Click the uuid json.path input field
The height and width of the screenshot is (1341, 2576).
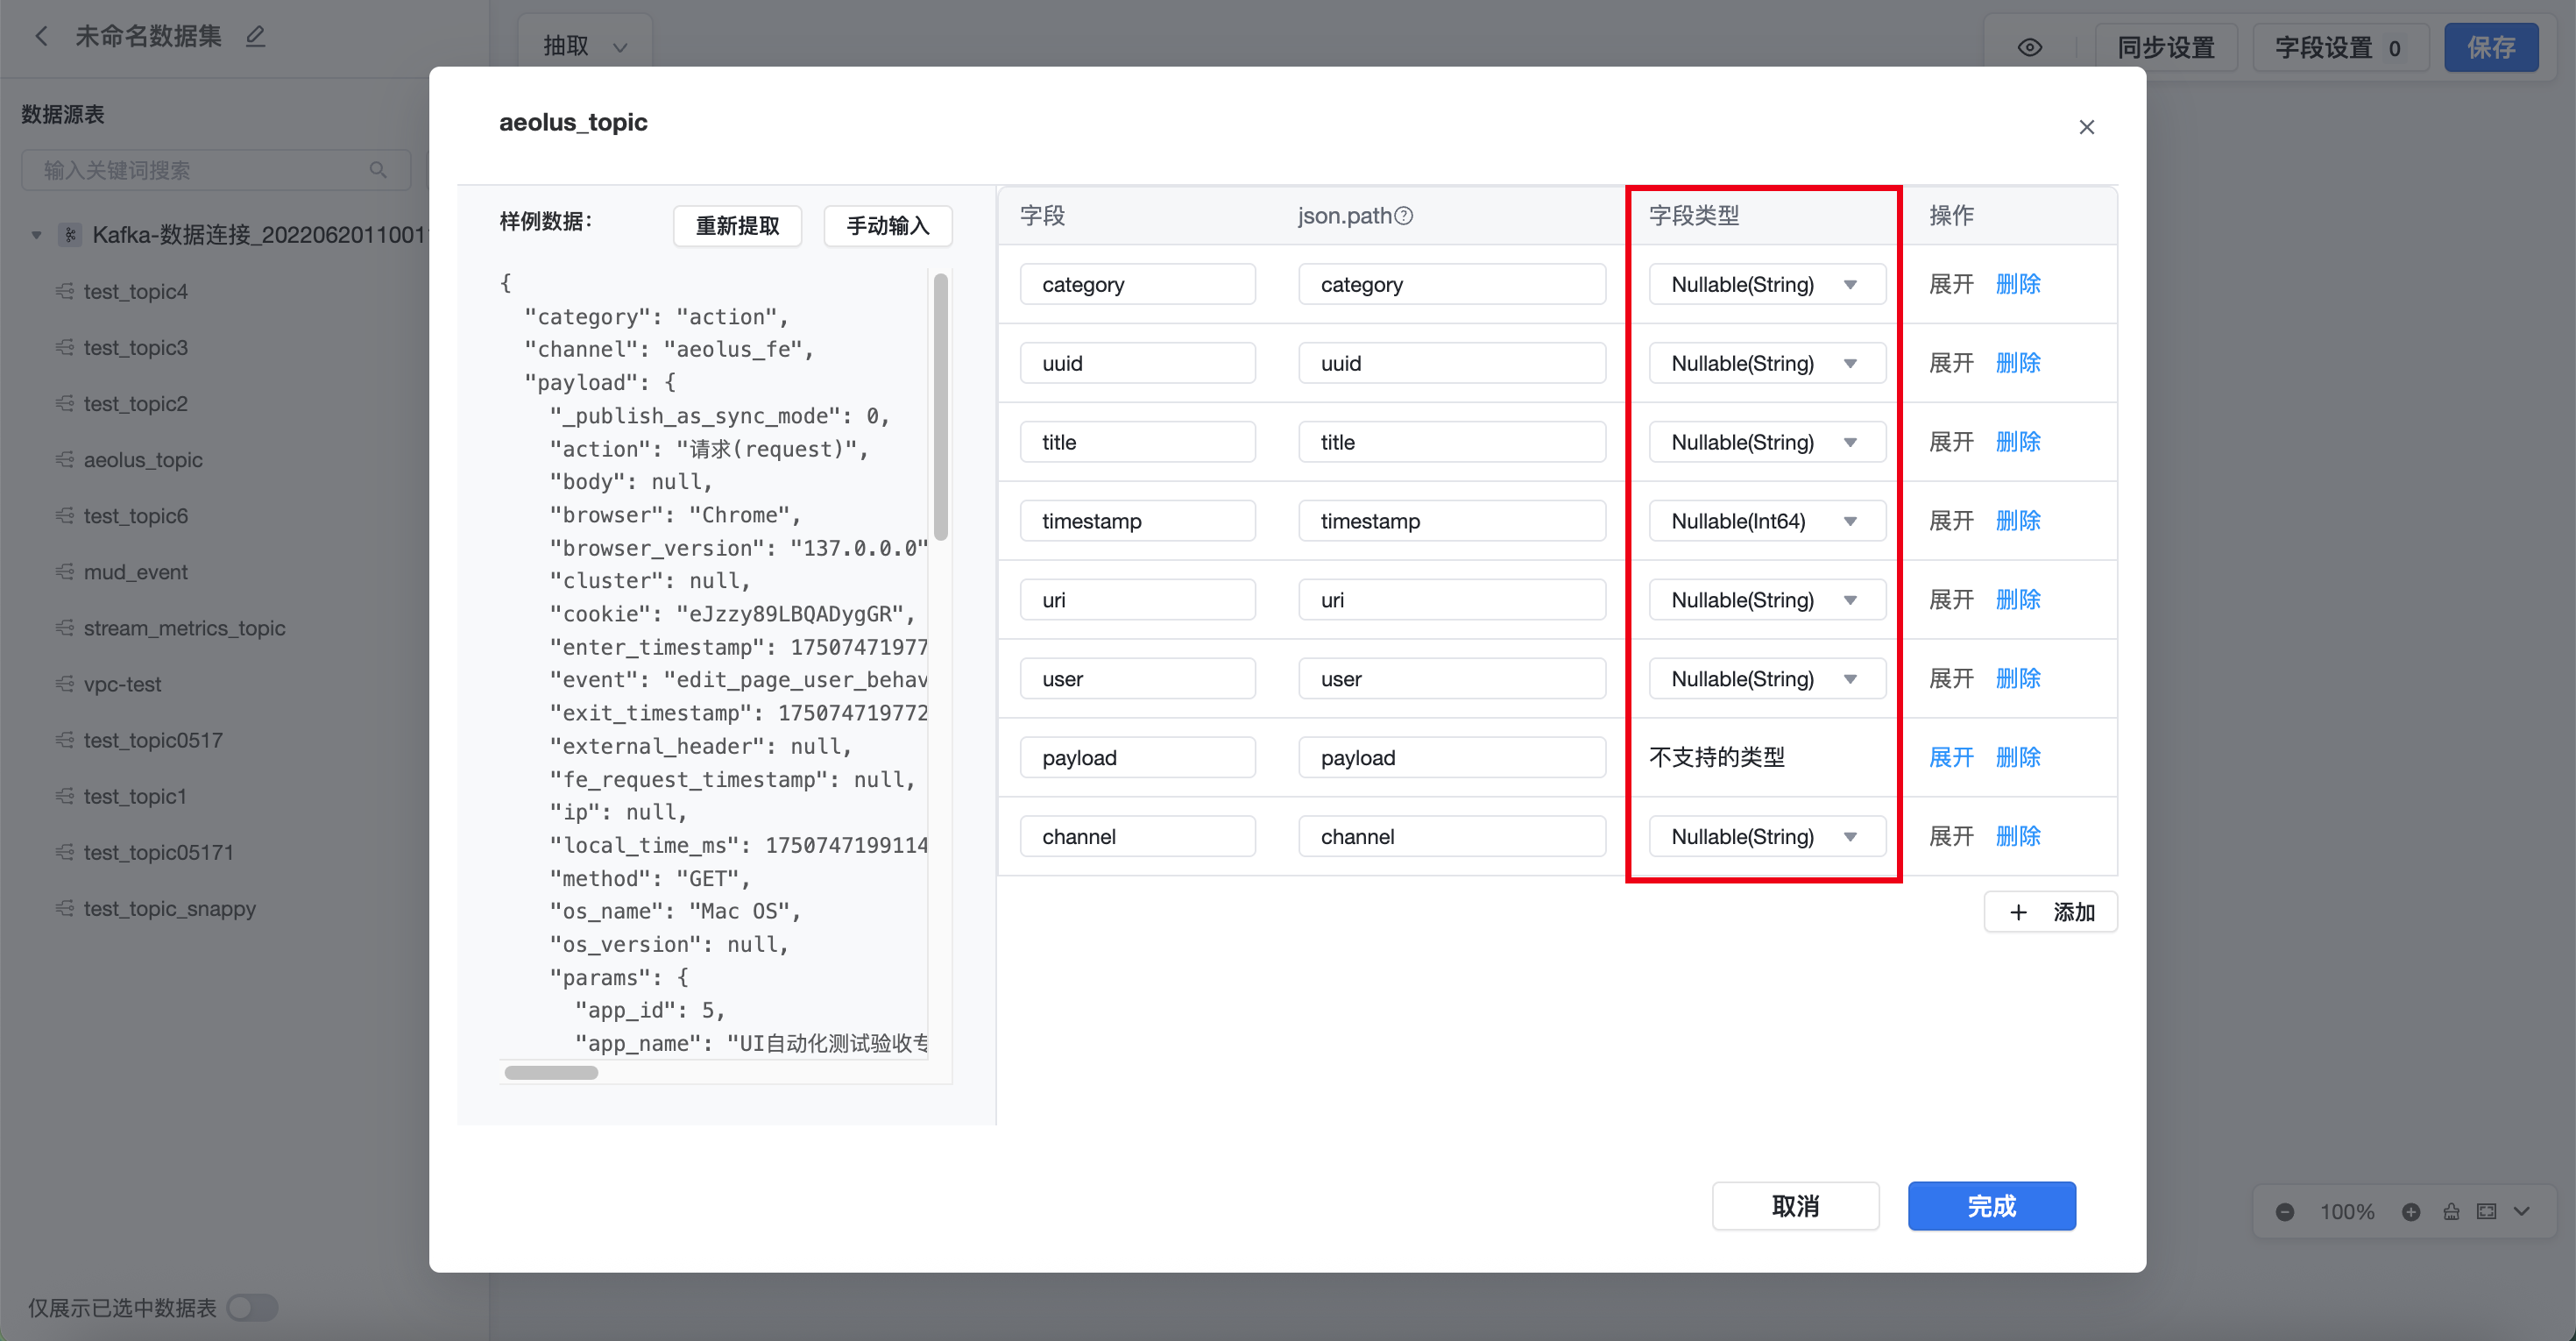(1451, 364)
